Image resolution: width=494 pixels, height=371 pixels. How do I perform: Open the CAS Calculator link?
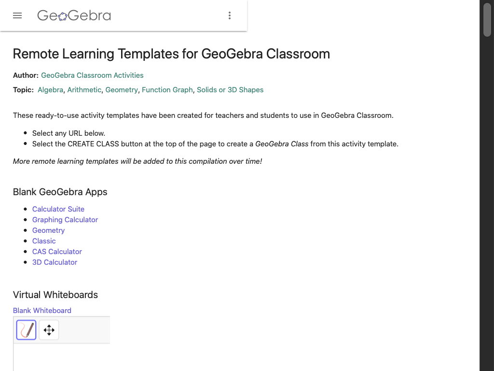click(x=57, y=252)
